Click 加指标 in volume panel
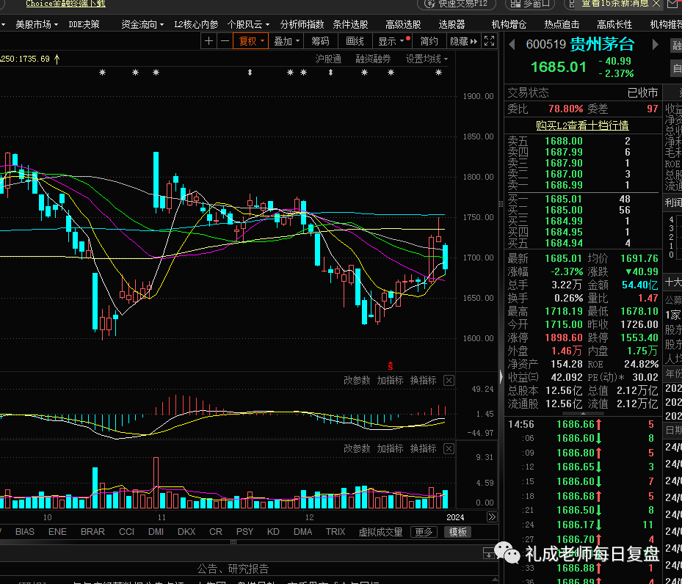 (x=390, y=448)
